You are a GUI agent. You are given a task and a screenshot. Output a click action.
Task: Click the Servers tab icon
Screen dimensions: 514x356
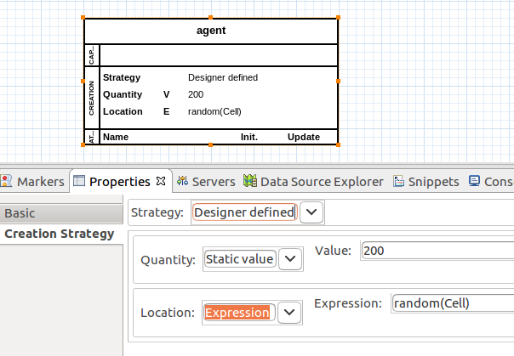tap(182, 181)
